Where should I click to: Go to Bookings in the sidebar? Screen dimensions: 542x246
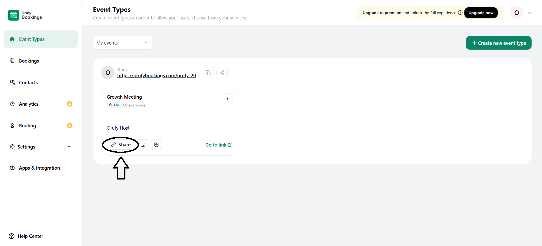tap(29, 61)
